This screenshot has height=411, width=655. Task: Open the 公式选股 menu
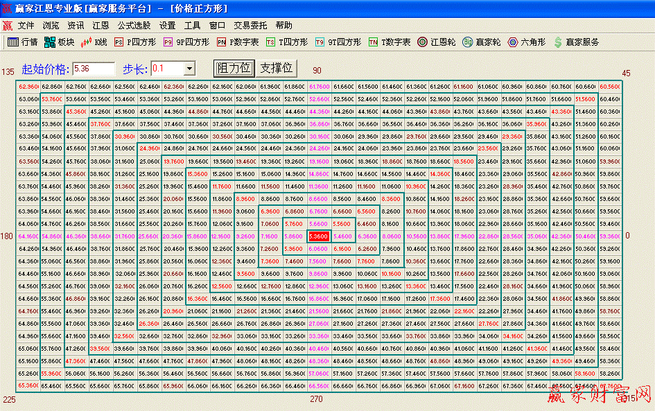click(x=134, y=25)
